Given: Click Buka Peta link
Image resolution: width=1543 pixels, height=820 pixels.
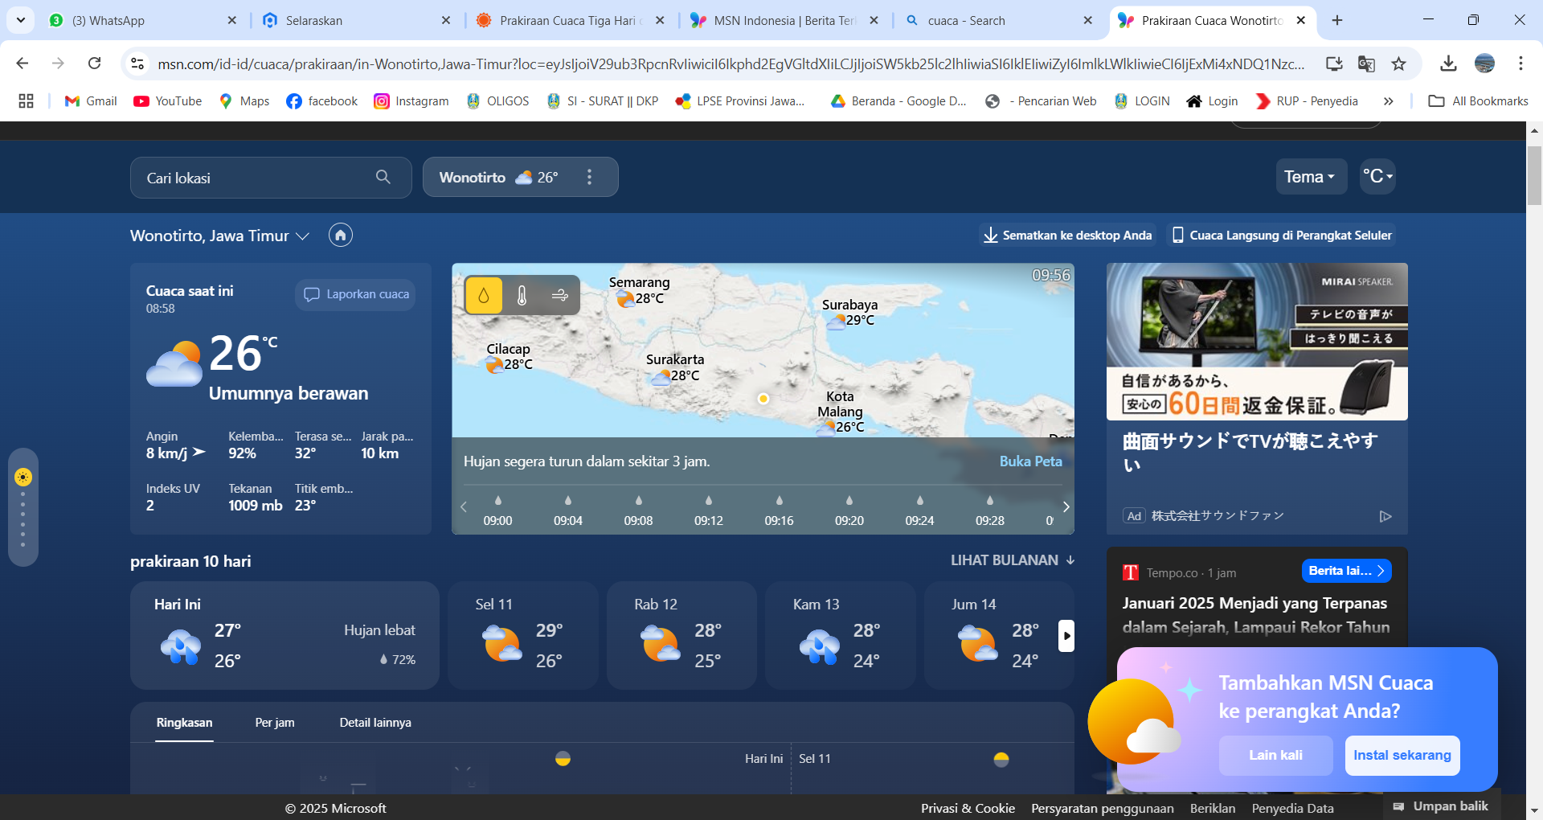Looking at the screenshot, I should pos(1030,461).
